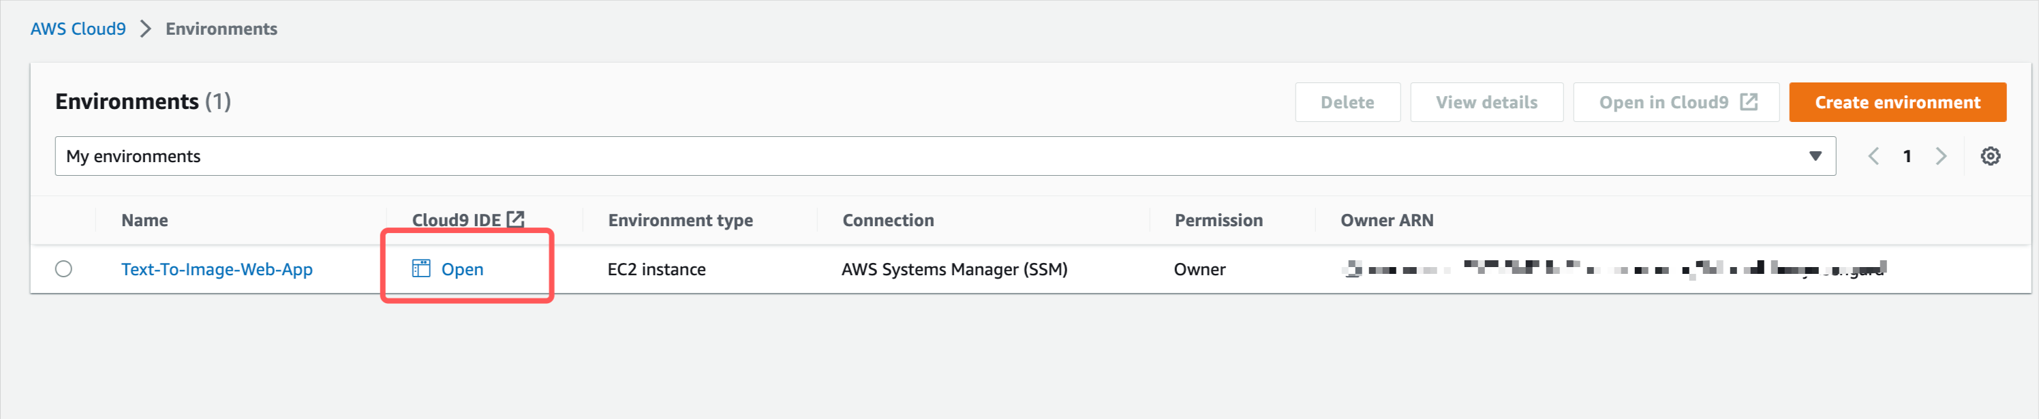Click the Delete button
Viewport: 2039px width, 419px height.
(1347, 102)
